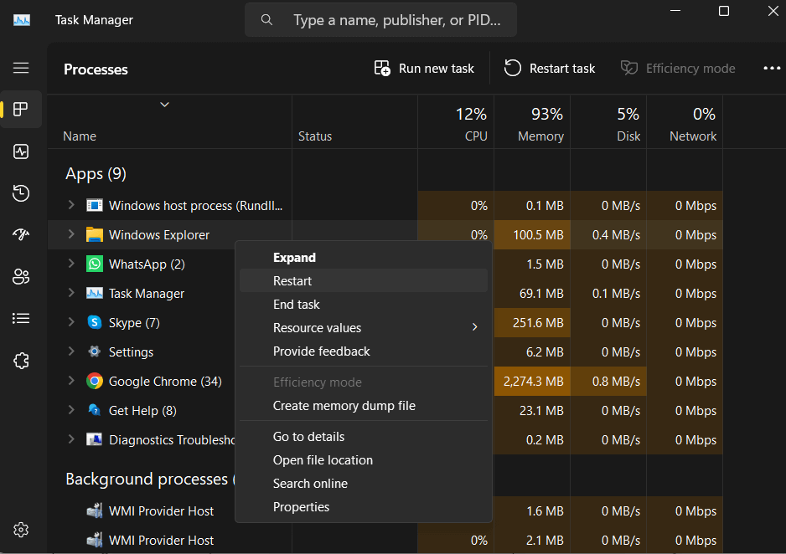The image size is (786, 554).
Task: Click the Run new task button
Action: tap(425, 69)
